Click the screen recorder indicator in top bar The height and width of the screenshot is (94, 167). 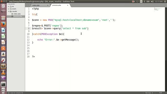point(133,2)
